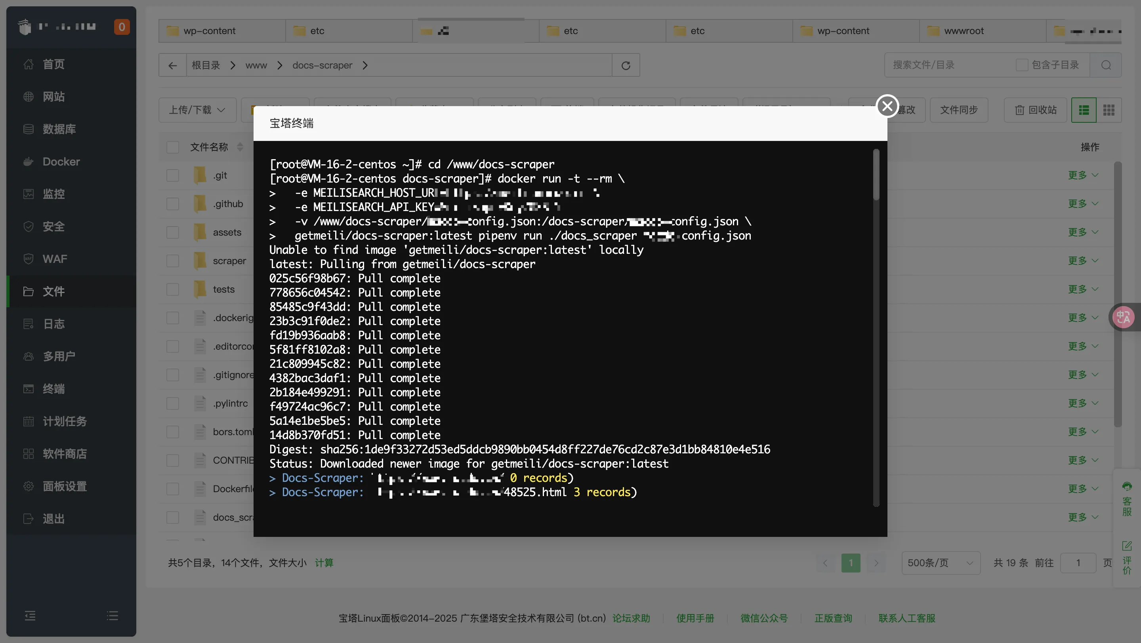Click 退出 to log out
1141x643 pixels.
[71, 519]
